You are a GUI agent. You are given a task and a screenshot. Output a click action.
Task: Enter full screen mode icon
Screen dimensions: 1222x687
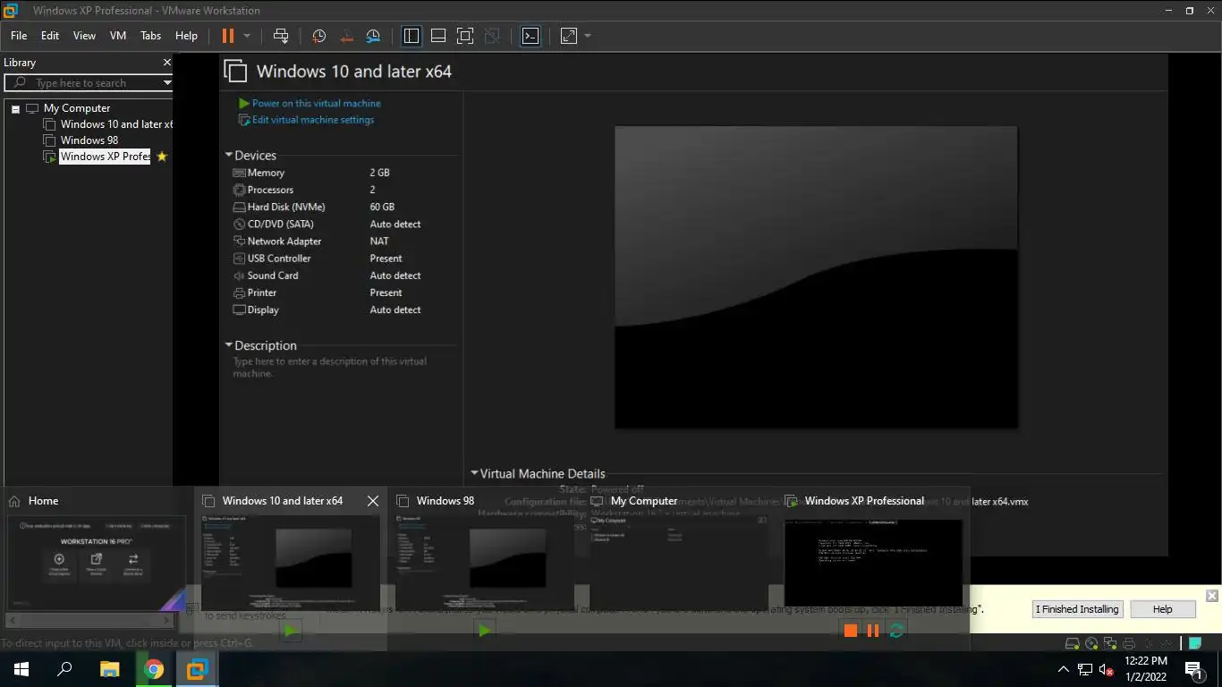[x=465, y=36]
